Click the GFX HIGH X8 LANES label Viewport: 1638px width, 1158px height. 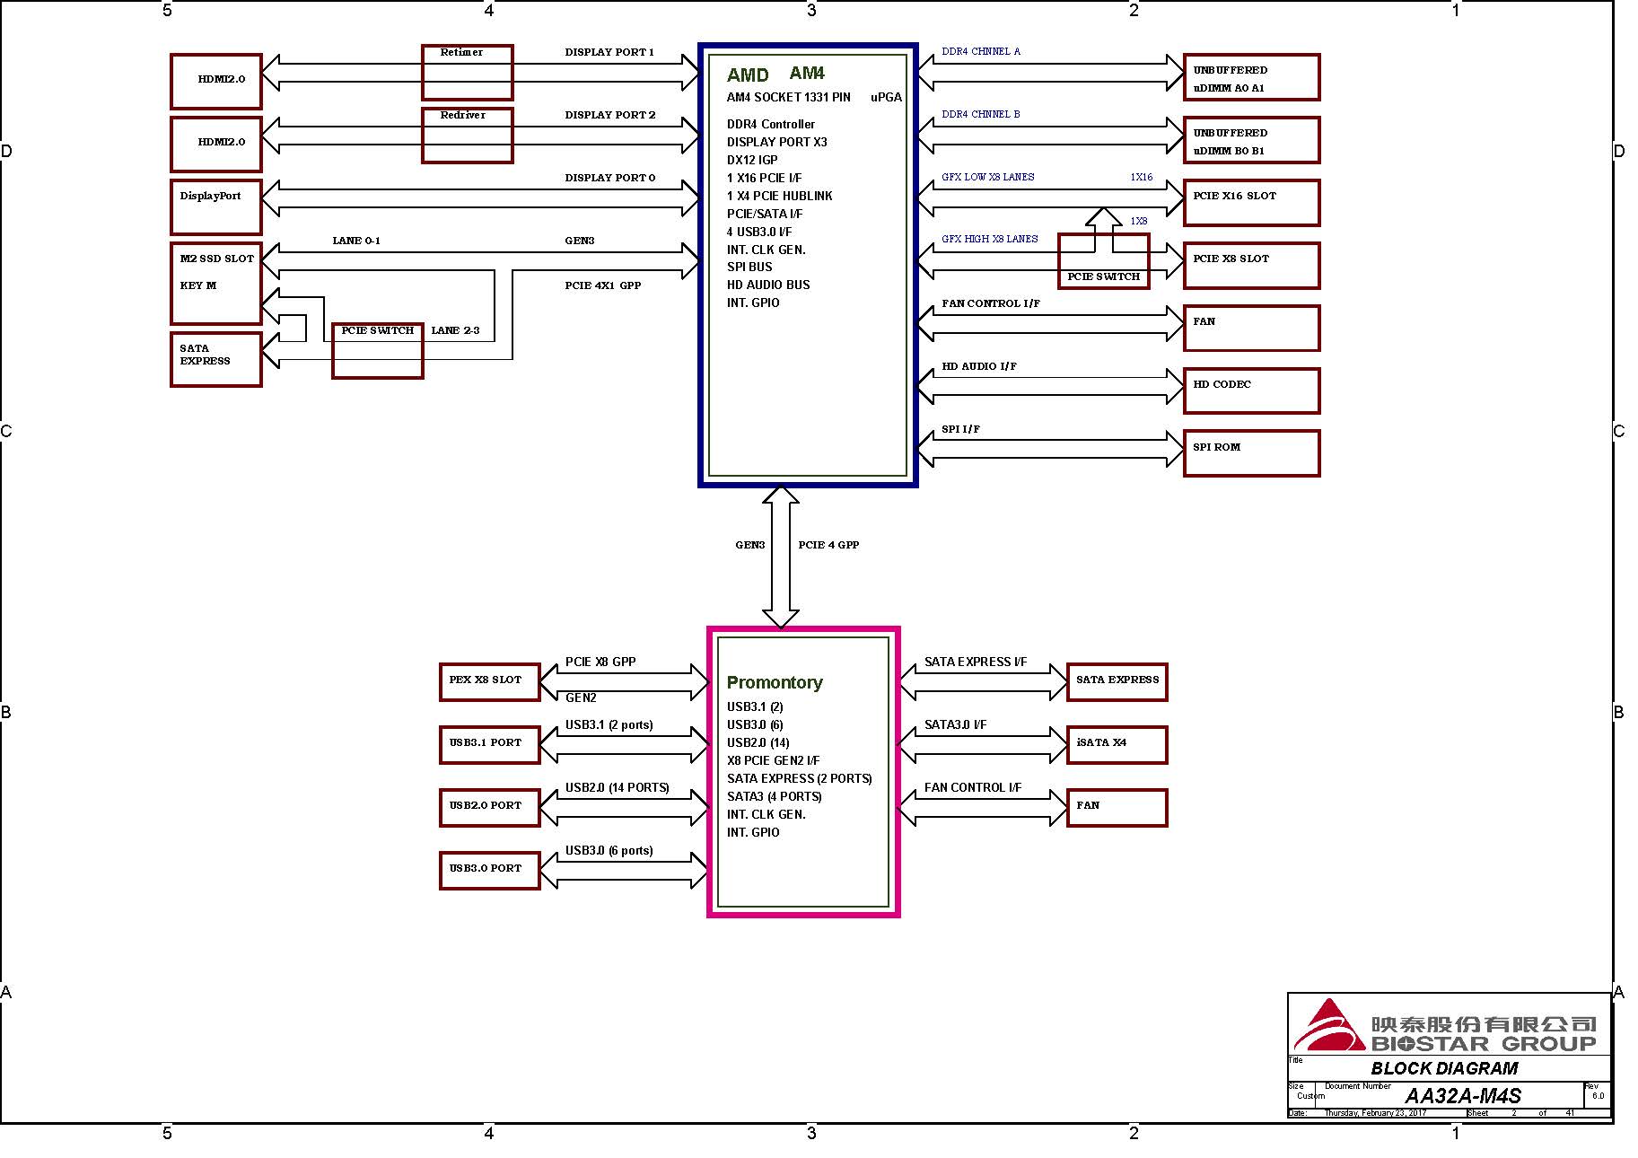click(990, 239)
